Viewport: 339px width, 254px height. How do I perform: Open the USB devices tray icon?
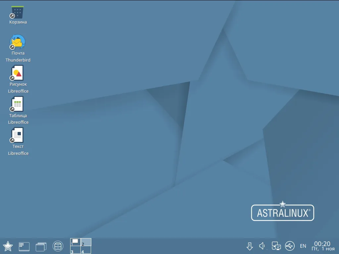coord(290,246)
